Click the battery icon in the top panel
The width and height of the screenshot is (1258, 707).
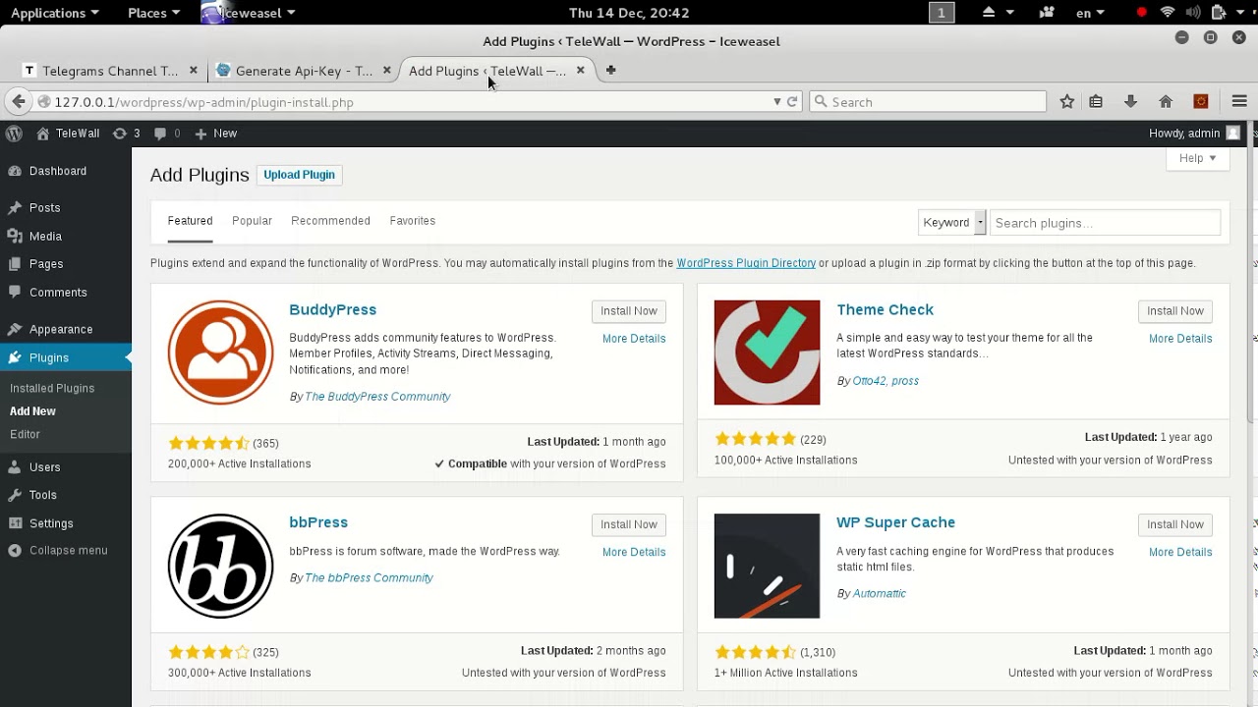[x=1220, y=13]
